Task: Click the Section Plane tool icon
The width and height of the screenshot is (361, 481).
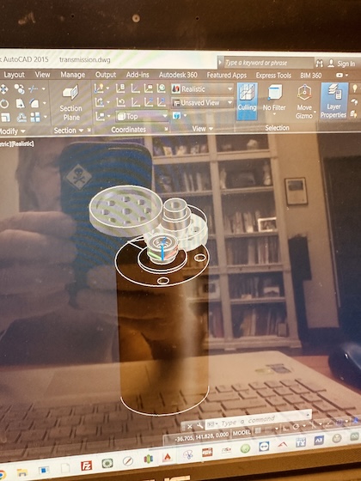Action: point(70,93)
